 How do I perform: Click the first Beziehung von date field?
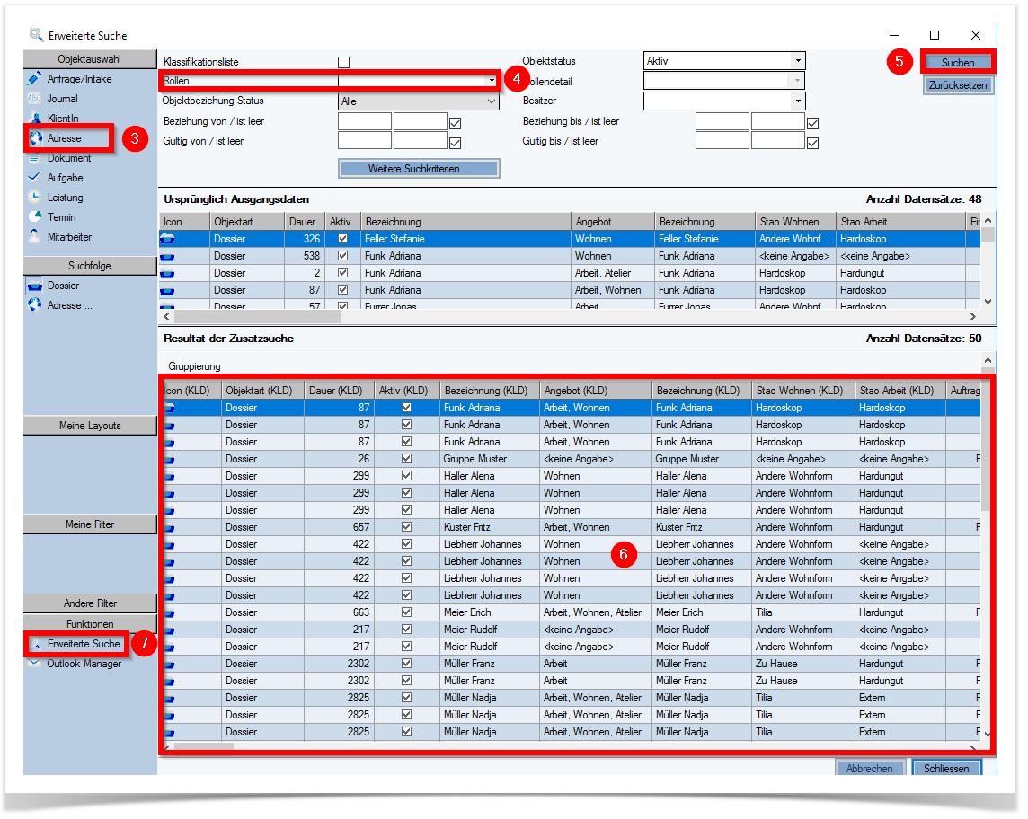click(365, 122)
